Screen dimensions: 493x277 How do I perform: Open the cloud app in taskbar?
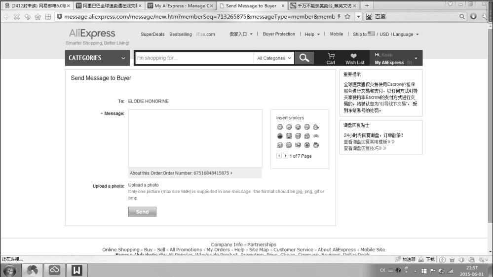point(54,271)
